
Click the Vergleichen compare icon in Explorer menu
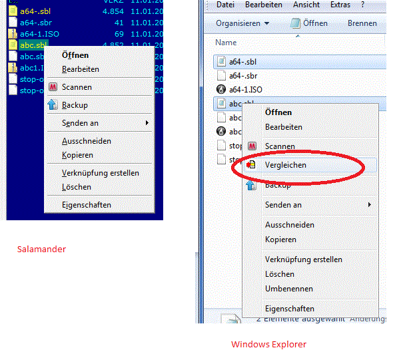251,165
